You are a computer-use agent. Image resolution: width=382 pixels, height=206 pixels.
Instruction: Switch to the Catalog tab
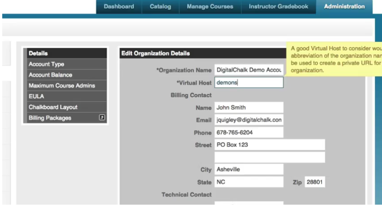160,7
